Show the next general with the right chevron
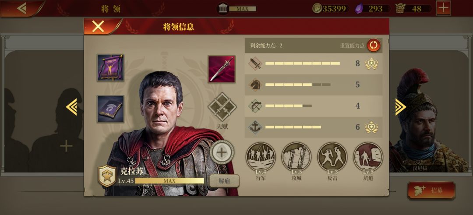The image size is (473, 215). pyautogui.click(x=401, y=107)
